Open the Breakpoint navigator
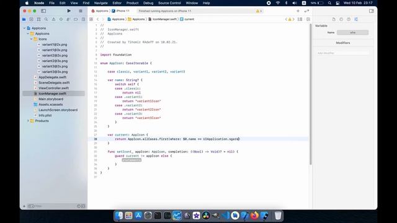 click(76, 19)
